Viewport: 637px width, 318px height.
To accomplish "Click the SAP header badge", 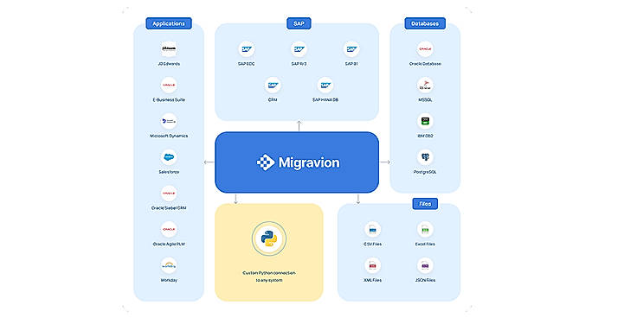I will pyautogui.click(x=299, y=23).
